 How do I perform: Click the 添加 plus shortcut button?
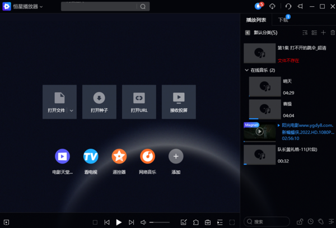coord(176,156)
